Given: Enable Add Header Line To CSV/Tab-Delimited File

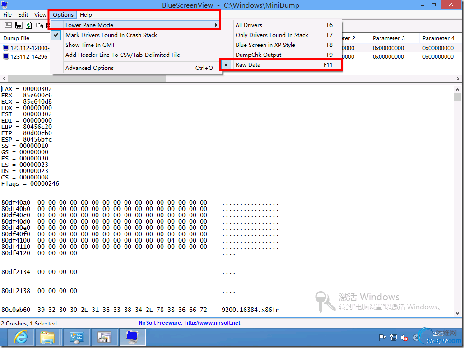Looking at the screenshot, I should (x=136, y=55).
